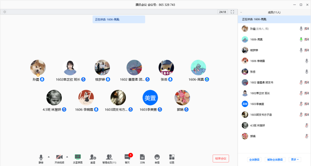Toggle Mute (静音) microphone in the toolbar
This screenshot has width=311, height=166.
(x=41, y=158)
